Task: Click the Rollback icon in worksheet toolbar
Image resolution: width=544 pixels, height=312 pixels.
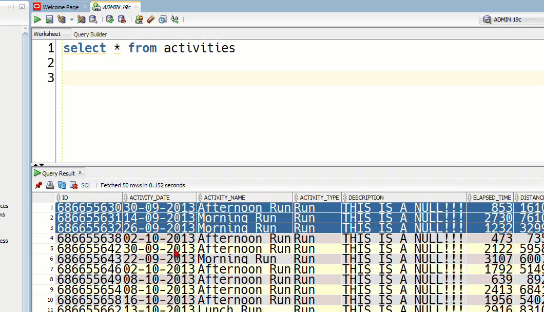Action: coord(122,19)
